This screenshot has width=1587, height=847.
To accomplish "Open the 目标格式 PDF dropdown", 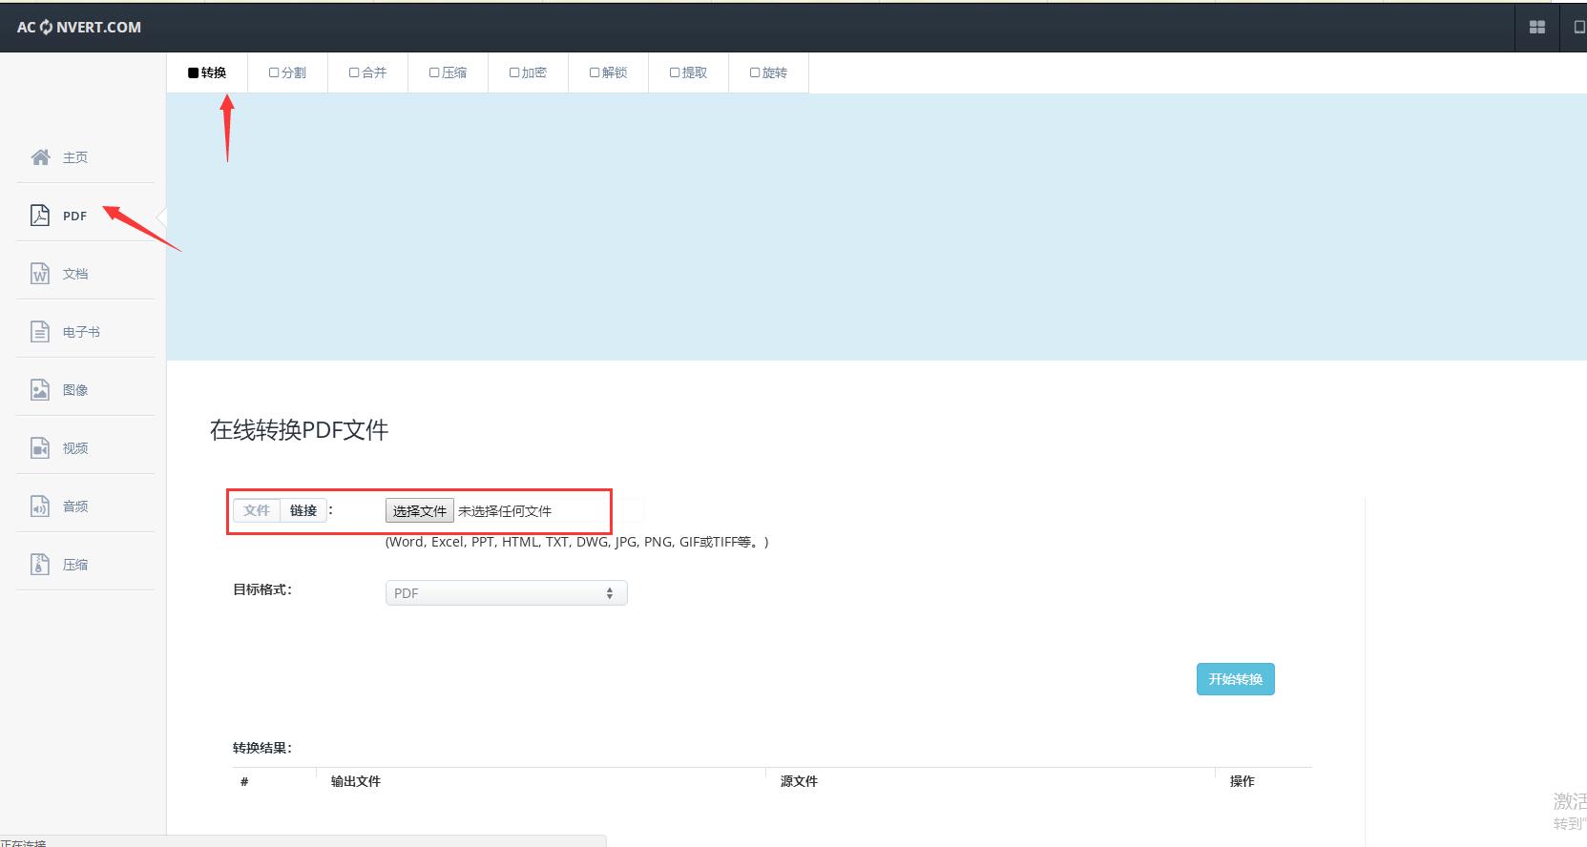I will point(506,593).
